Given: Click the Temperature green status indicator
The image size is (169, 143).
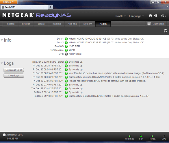Looking at the screenshot, I should (x=66, y=50).
